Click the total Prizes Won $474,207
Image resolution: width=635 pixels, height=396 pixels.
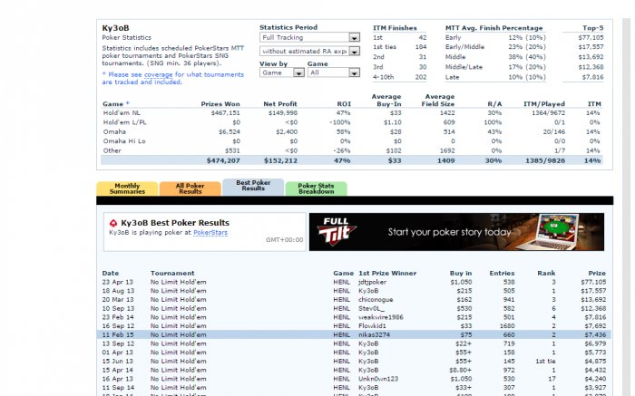[223, 160]
